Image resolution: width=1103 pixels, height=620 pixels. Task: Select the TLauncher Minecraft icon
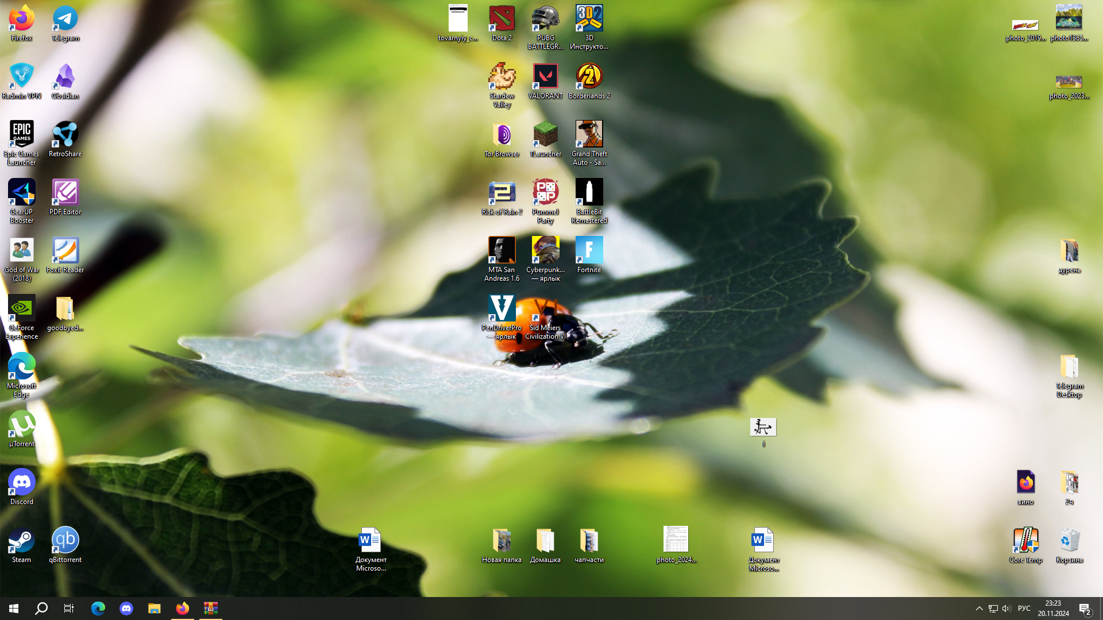click(x=546, y=139)
